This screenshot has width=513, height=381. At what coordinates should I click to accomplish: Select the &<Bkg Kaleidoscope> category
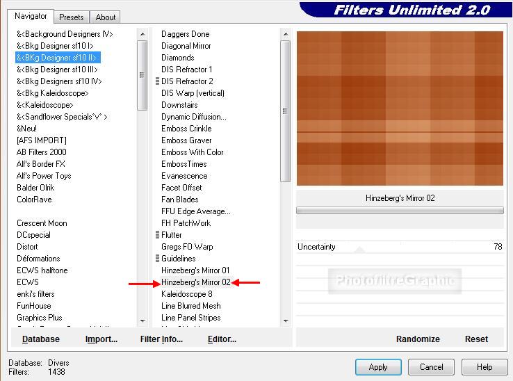tap(52, 93)
